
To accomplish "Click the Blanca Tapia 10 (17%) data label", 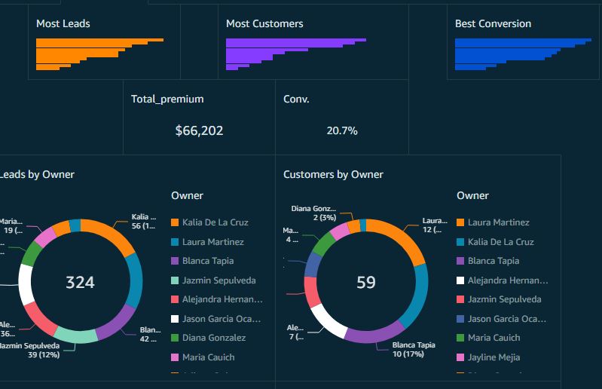I will point(414,350).
